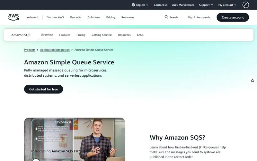257x161 pixels.
Task: Switch to the SQS Resources tab
Action: [124, 35]
